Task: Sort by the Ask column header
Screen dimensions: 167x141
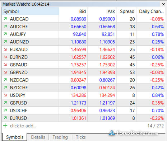Action: coord(102,11)
